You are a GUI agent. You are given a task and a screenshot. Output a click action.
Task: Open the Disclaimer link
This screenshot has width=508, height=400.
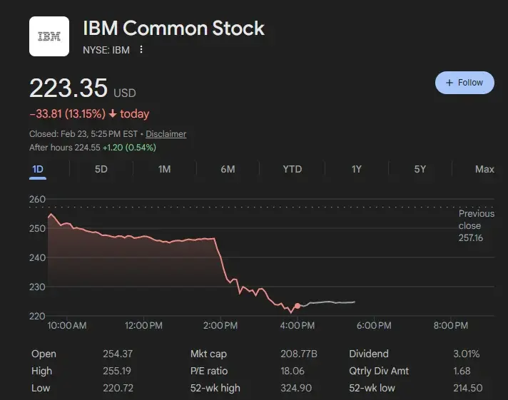point(166,134)
